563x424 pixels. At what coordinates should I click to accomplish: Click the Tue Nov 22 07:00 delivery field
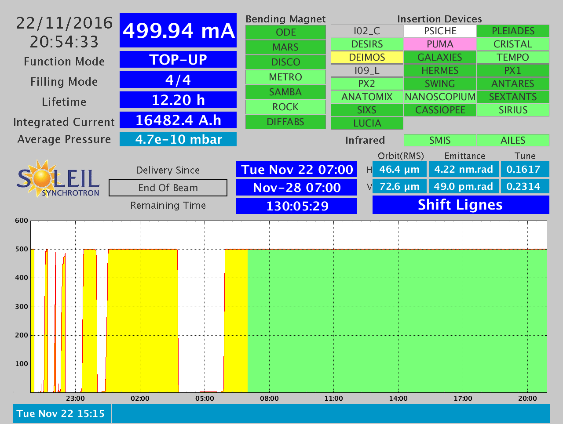point(297,170)
